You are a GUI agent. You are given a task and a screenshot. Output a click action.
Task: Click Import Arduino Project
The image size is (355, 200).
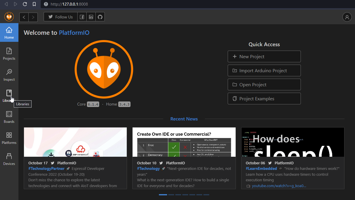click(264, 70)
